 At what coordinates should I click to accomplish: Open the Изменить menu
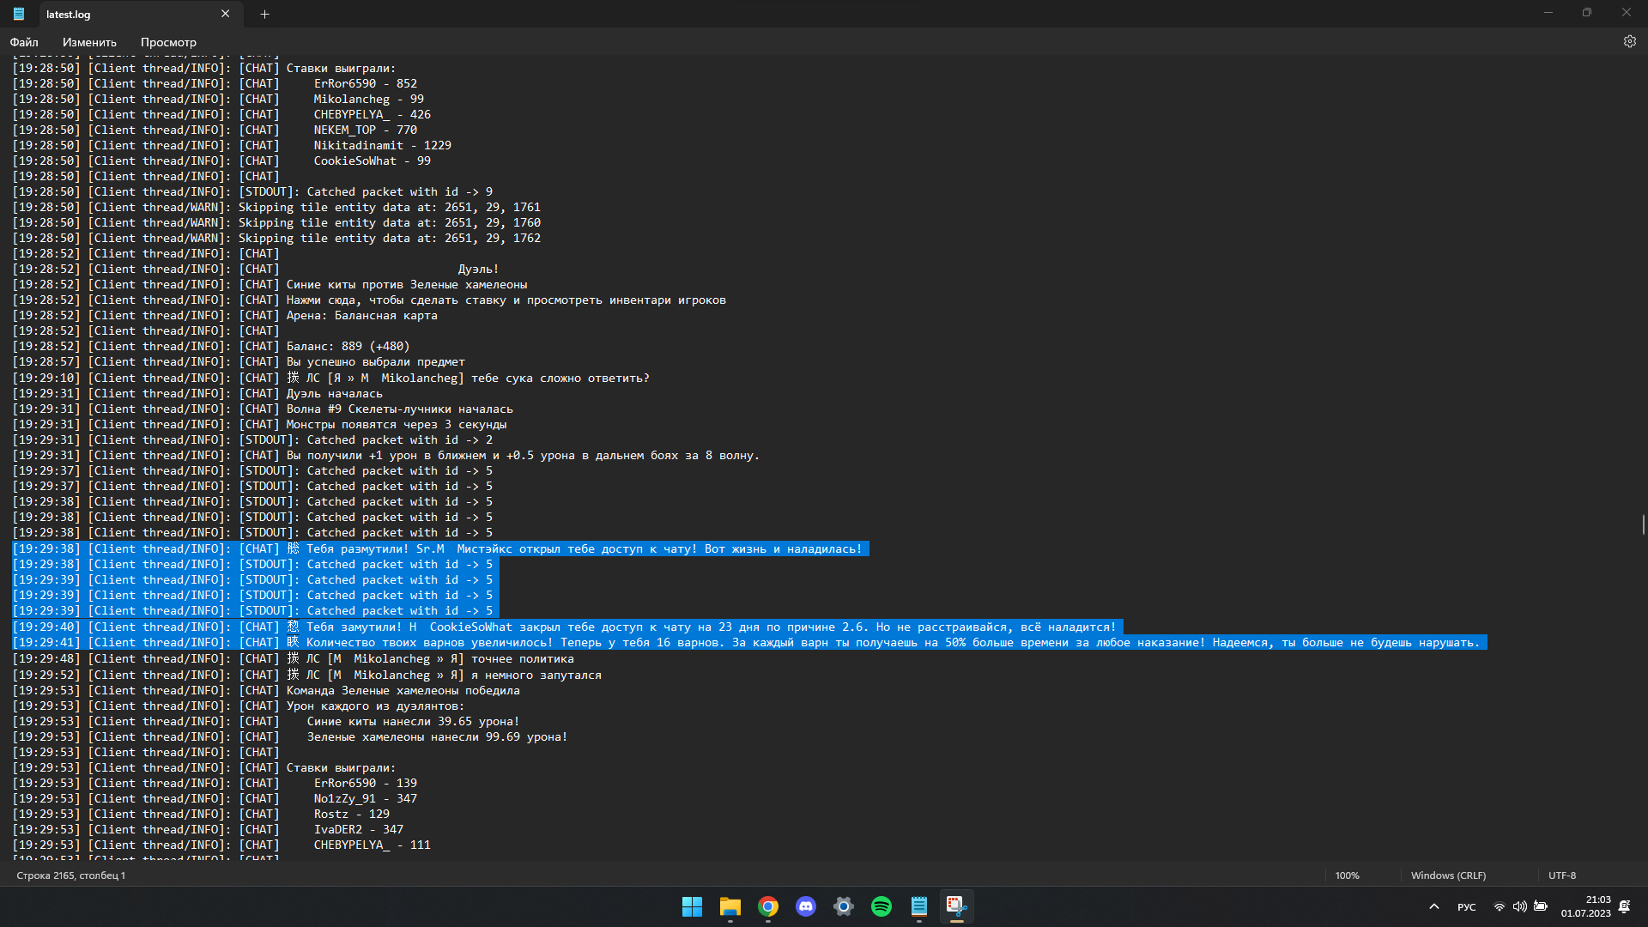click(89, 42)
